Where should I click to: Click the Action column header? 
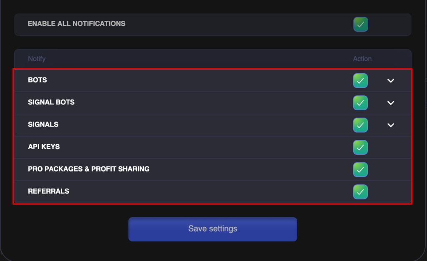(x=362, y=59)
